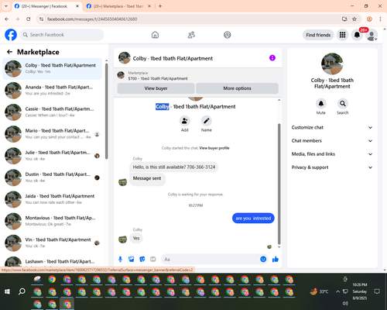Click the Name pencil icon
387x310 pixels.
[207, 121]
